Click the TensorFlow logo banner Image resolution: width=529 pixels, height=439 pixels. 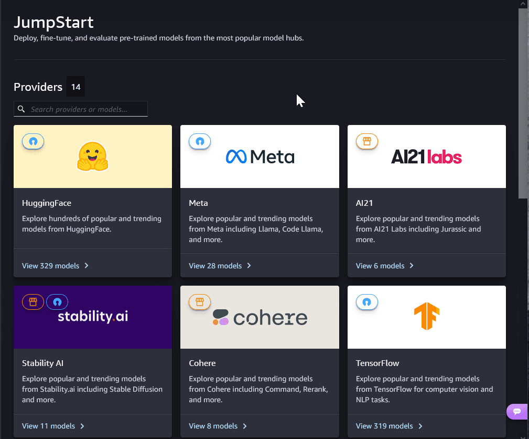pos(426,317)
